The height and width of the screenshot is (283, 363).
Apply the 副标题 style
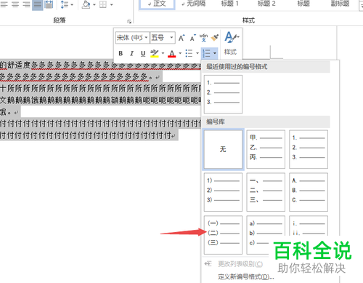click(x=340, y=4)
